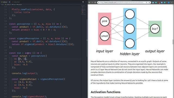Image resolution: width=174 pixels, height=98 pixels.
Task: Click 'const output = perceptron({' line
Action: point(29,56)
